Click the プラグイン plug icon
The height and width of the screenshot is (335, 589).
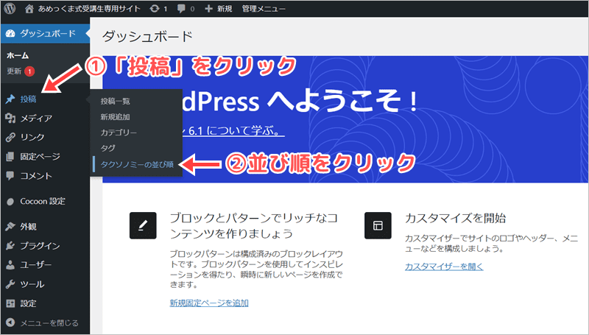pos(10,246)
